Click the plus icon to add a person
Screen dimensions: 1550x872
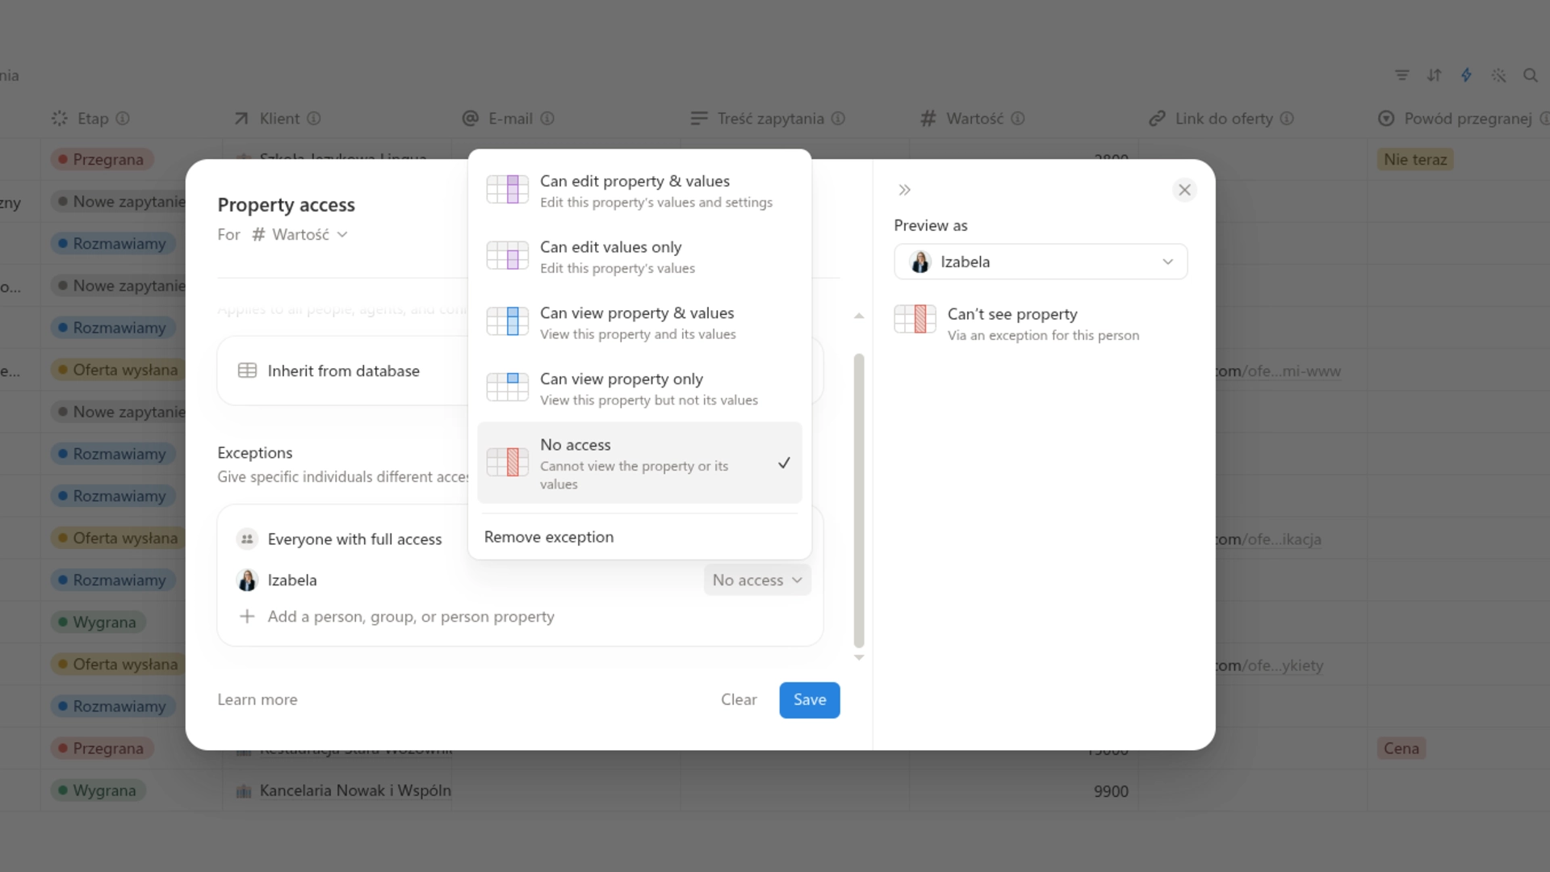(x=247, y=616)
